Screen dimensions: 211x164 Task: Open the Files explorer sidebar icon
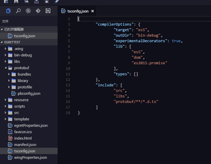pyautogui.click(x=8, y=11)
